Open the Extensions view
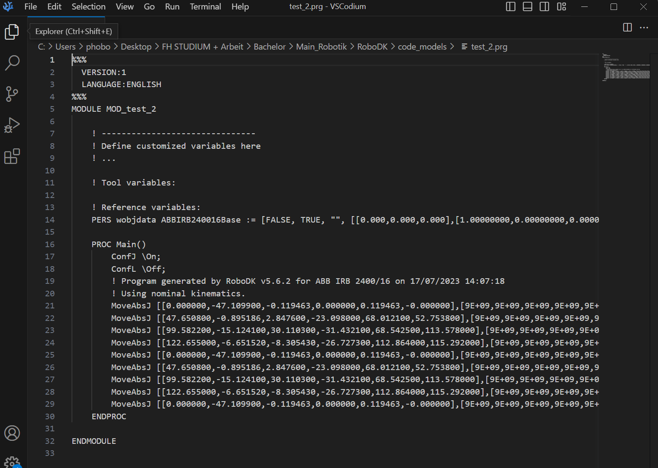This screenshot has height=468, width=658. pos(12,156)
